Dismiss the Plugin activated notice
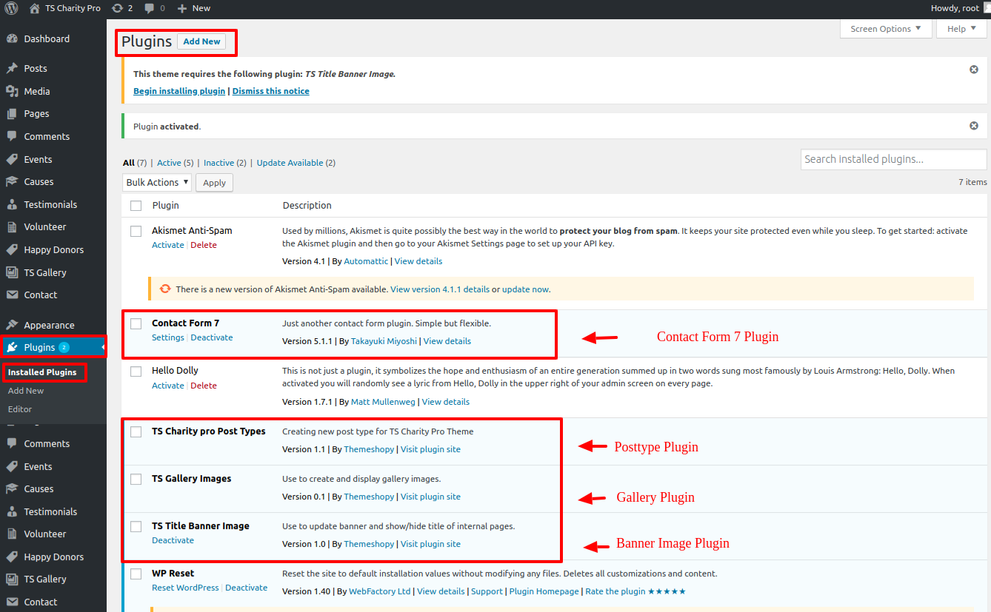This screenshot has width=991, height=612. click(x=973, y=126)
